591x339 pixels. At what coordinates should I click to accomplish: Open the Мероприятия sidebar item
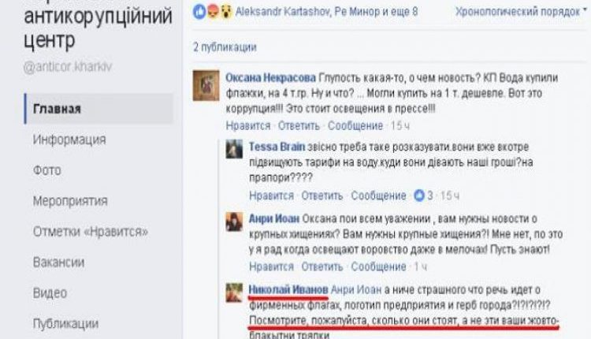point(70,201)
